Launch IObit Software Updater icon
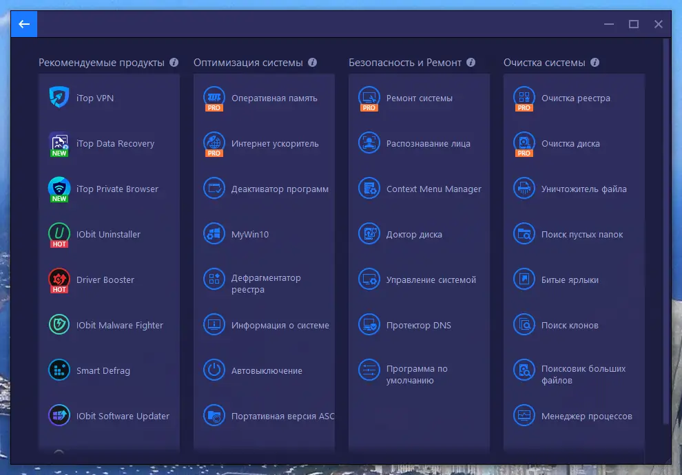 (x=59, y=416)
